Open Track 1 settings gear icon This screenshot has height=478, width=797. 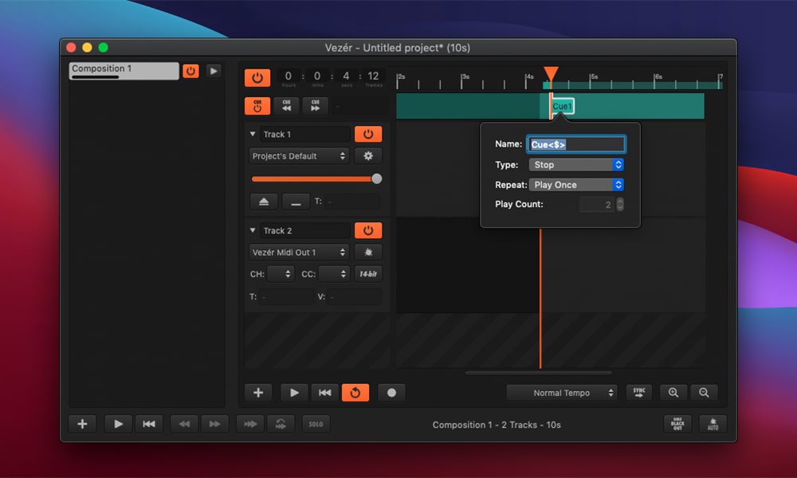(x=368, y=156)
